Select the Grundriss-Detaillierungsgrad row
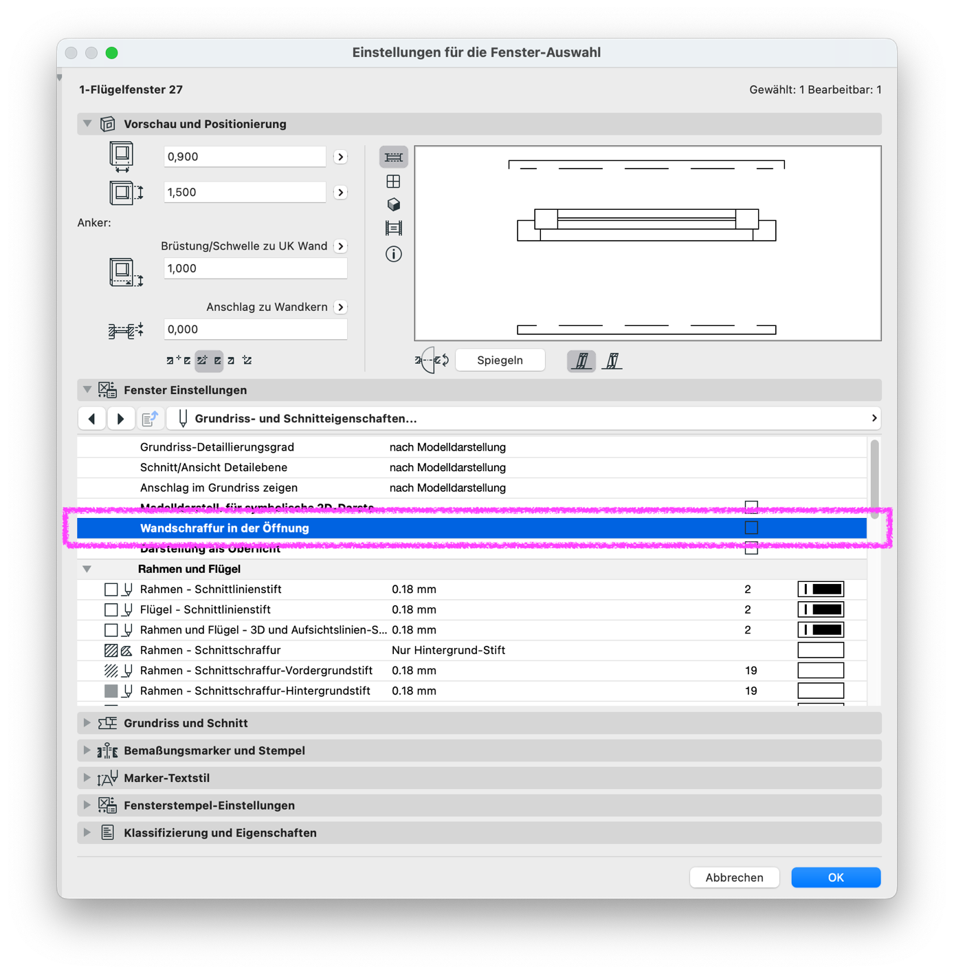954x974 pixels. 472,447
